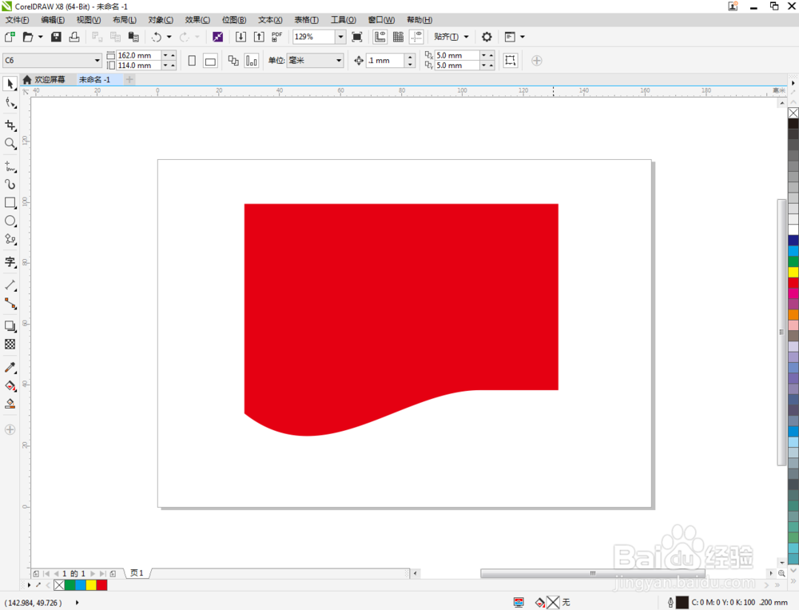
Task: Open the Object menu
Action: [161, 20]
